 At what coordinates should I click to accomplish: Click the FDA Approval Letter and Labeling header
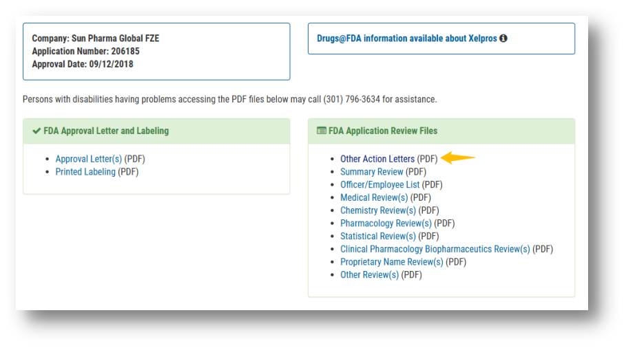[x=106, y=131]
